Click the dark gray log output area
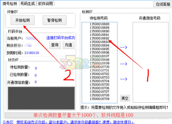Viewport: 172px width, 124px height. (41, 98)
